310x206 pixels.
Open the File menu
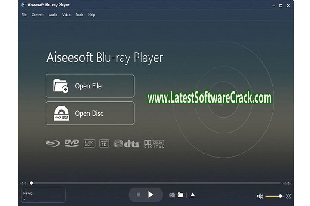[x=24, y=15]
